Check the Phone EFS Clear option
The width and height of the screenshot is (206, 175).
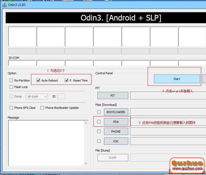(x=11, y=108)
